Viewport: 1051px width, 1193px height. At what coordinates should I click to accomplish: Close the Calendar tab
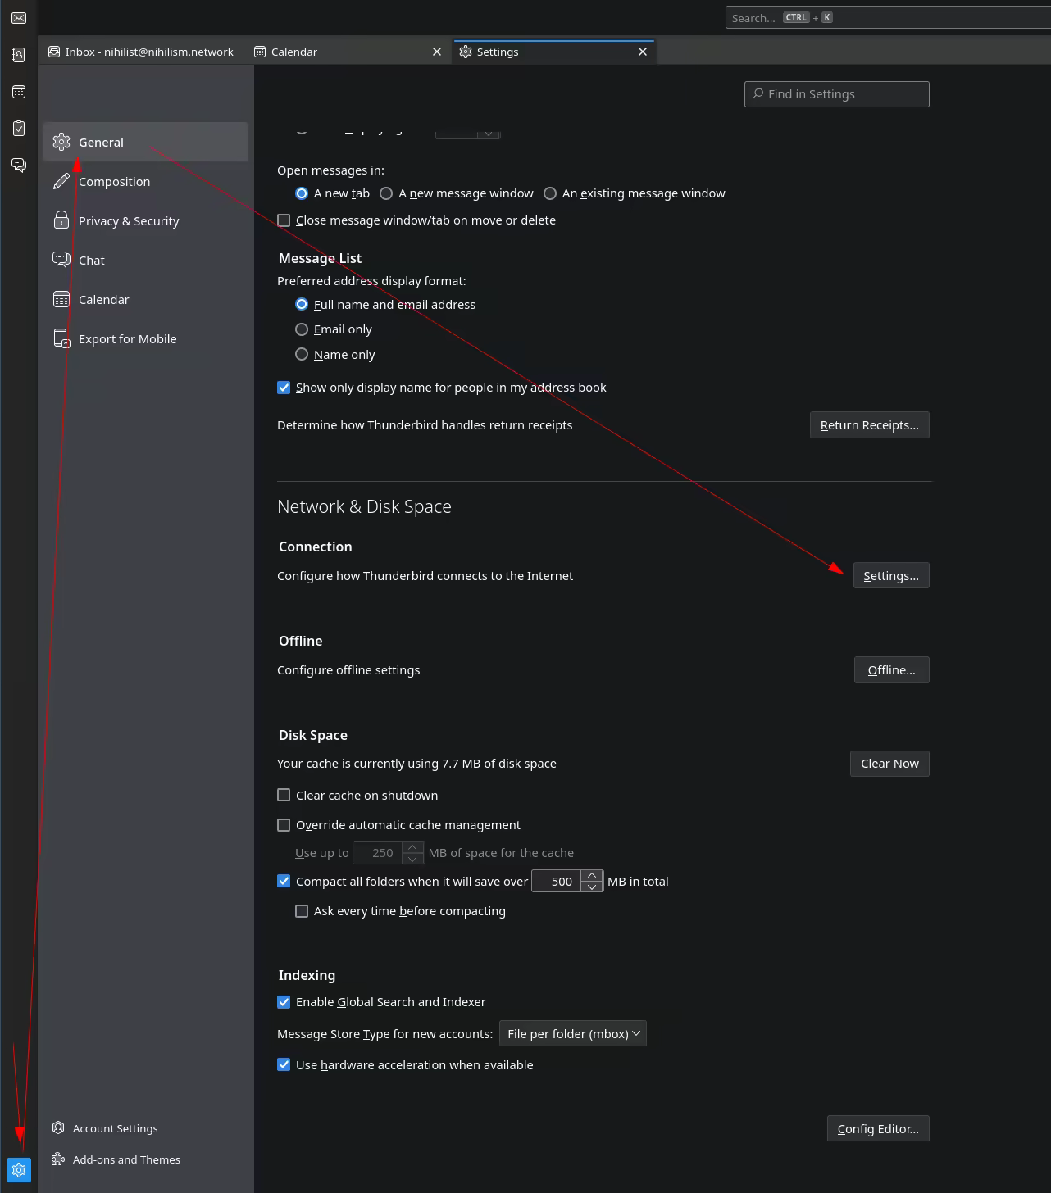tap(437, 52)
